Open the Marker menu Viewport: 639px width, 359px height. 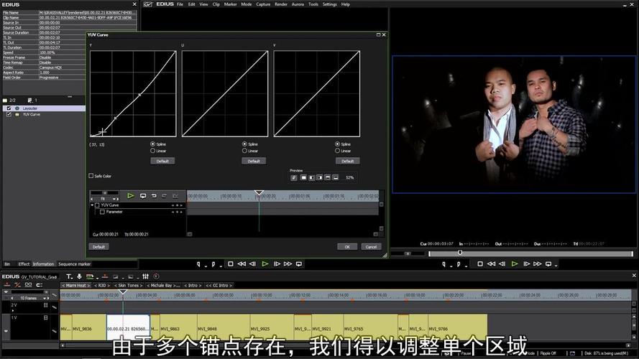pos(230,4)
